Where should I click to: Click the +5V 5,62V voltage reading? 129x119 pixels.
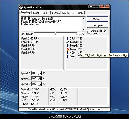58,96
